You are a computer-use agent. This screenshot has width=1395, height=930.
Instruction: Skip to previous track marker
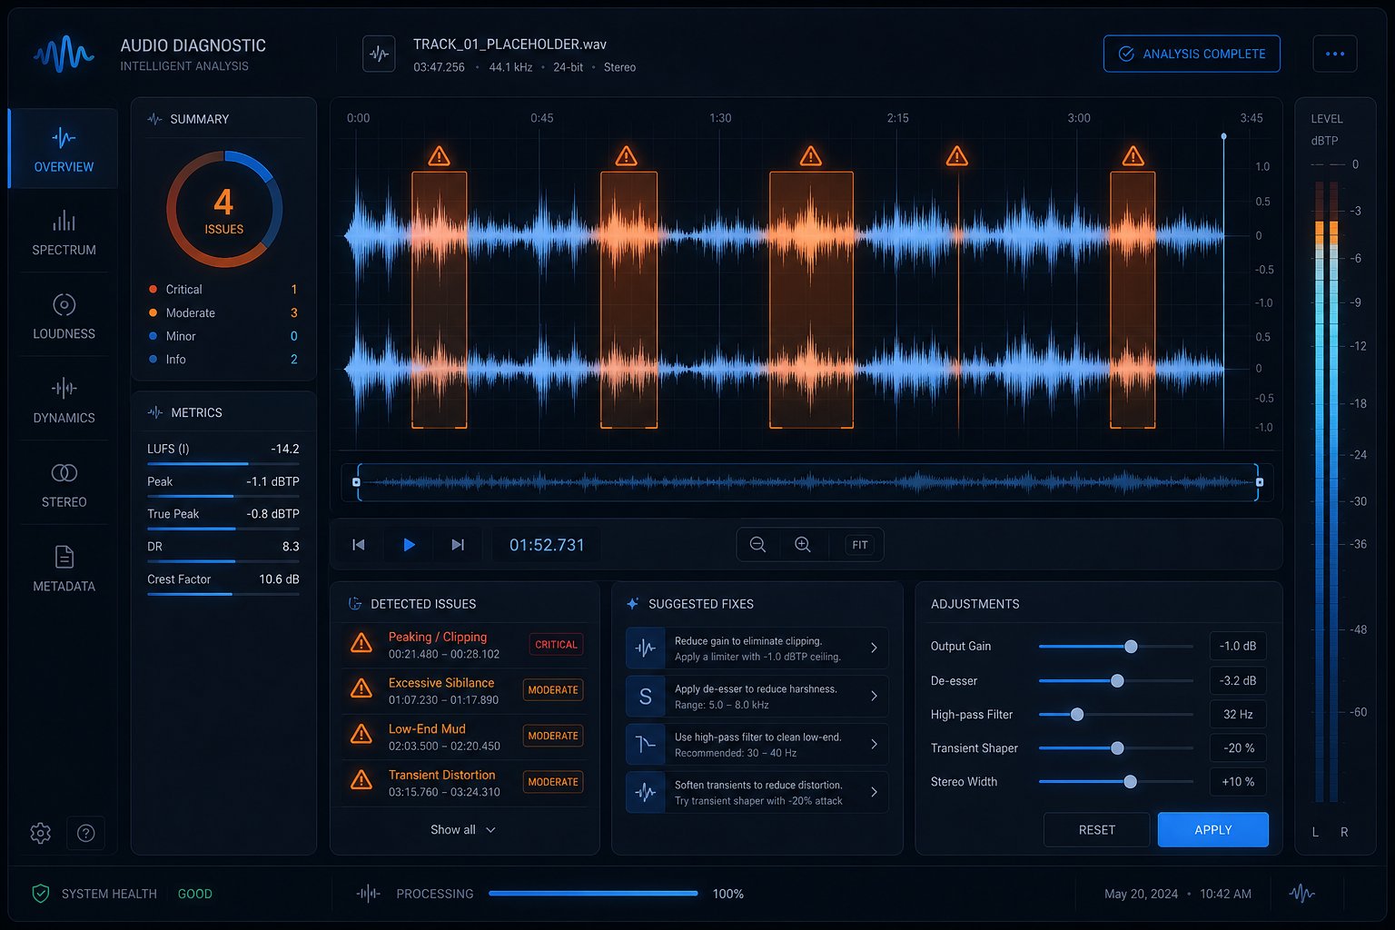point(359,545)
